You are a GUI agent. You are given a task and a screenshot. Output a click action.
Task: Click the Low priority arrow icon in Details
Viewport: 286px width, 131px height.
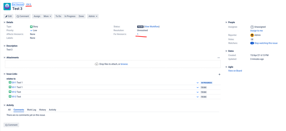point(31,30)
